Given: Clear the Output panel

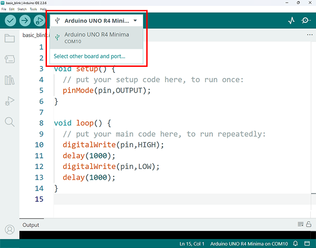Looking at the screenshot, I should (x=301, y=224).
